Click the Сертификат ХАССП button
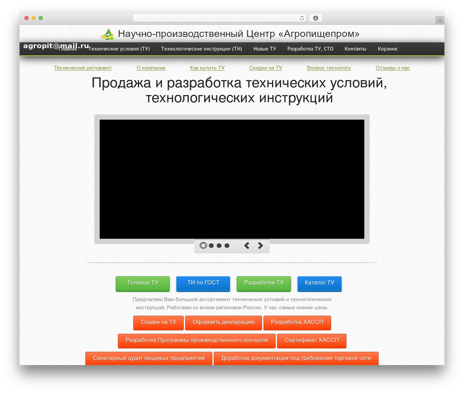This screenshot has width=464, height=393. click(x=312, y=341)
